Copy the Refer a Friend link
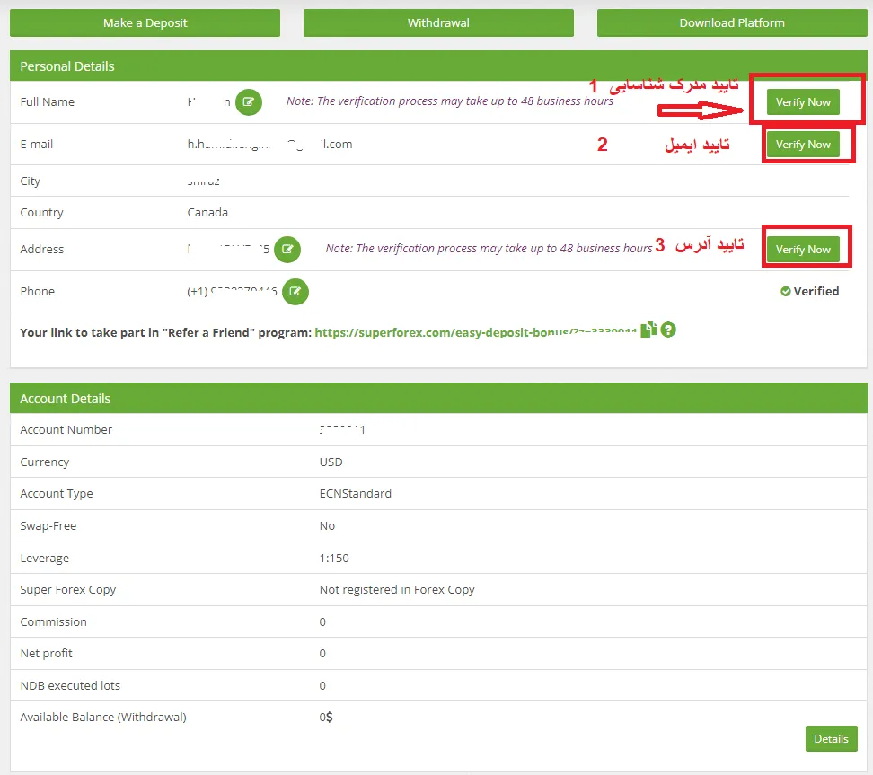 (x=648, y=330)
